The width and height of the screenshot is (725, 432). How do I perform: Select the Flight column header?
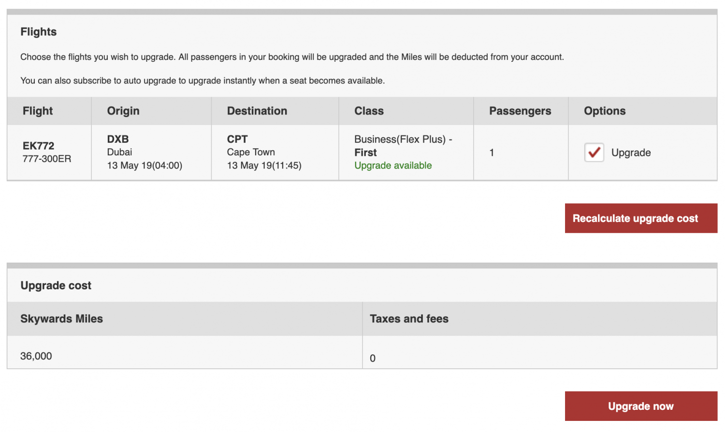point(37,111)
